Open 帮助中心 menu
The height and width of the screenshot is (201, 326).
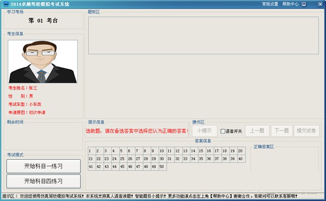pyautogui.click(x=291, y=4)
